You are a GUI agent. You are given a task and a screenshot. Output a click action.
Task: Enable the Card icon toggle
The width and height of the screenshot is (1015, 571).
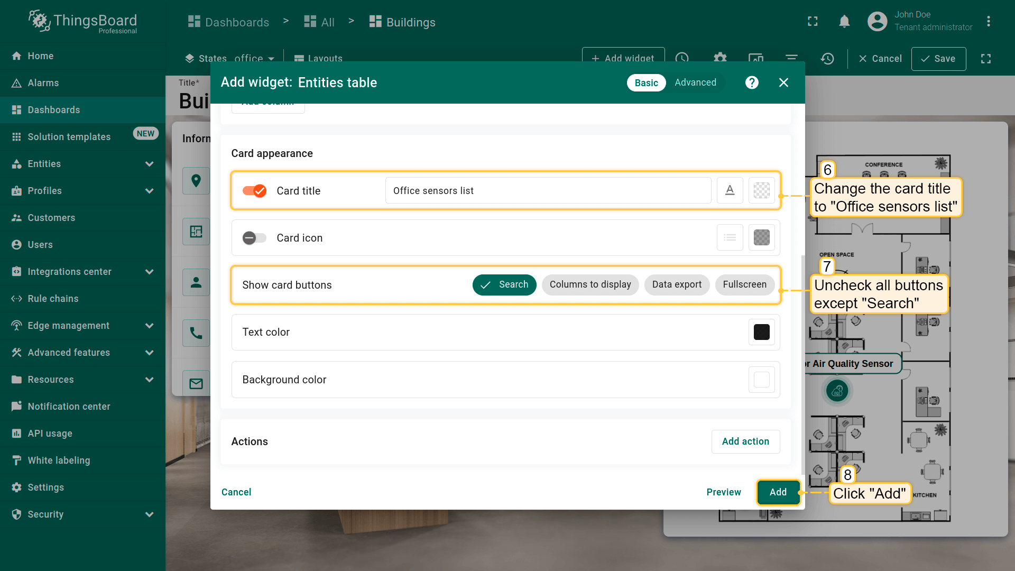(254, 238)
